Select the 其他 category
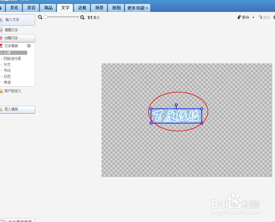 (7, 82)
